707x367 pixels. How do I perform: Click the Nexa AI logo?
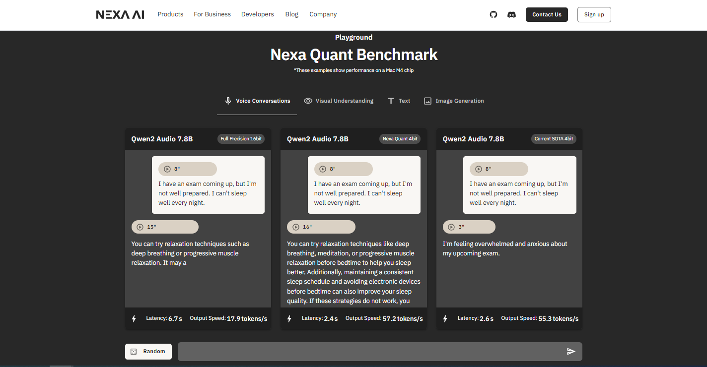(120, 14)
